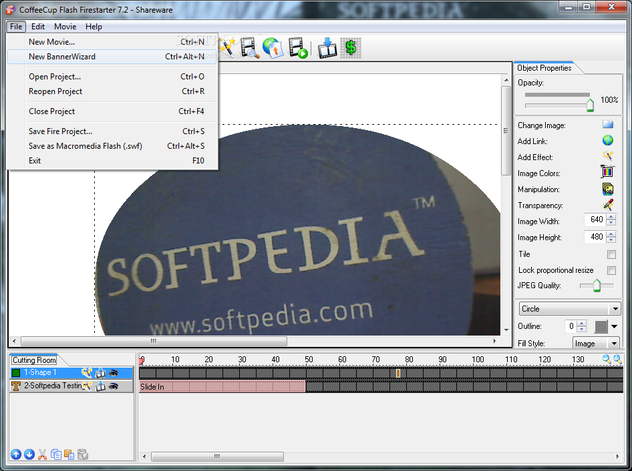
Task: Click the Change Image folder icon
Action: 608,124
